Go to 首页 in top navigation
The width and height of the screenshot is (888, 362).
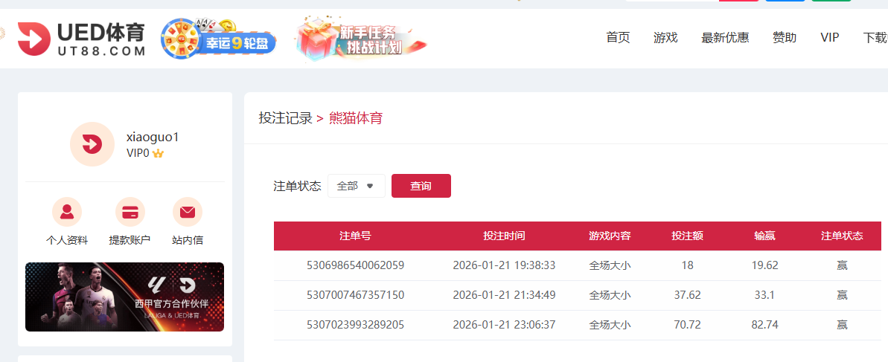click(x=618, y=38)
